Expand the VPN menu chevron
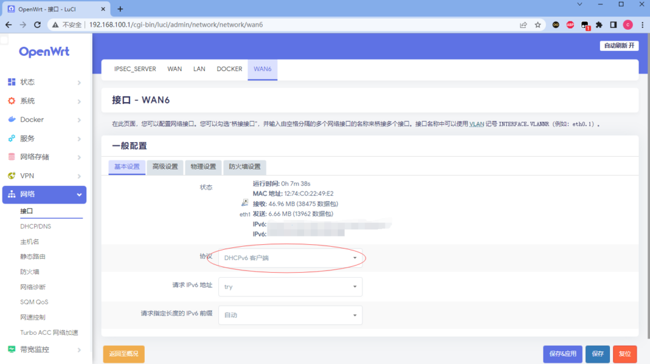The image size is (650, 364). coord(79,176)
